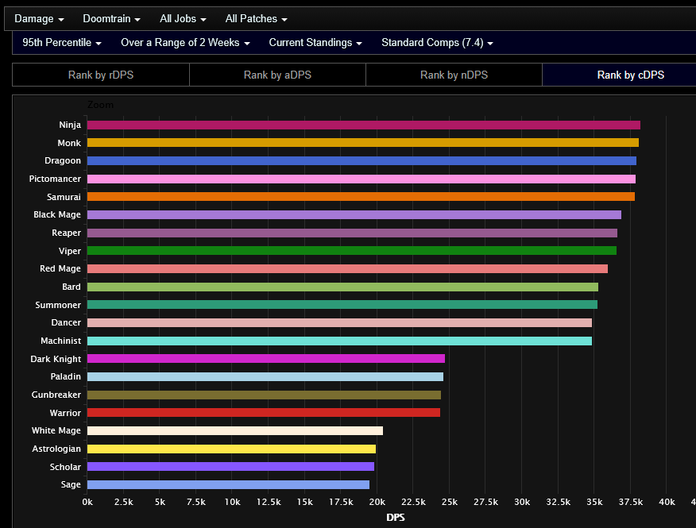This screenshot has height=528, width=696.
Task: Open the Current Standings dropdown
Action: [315, 43]
